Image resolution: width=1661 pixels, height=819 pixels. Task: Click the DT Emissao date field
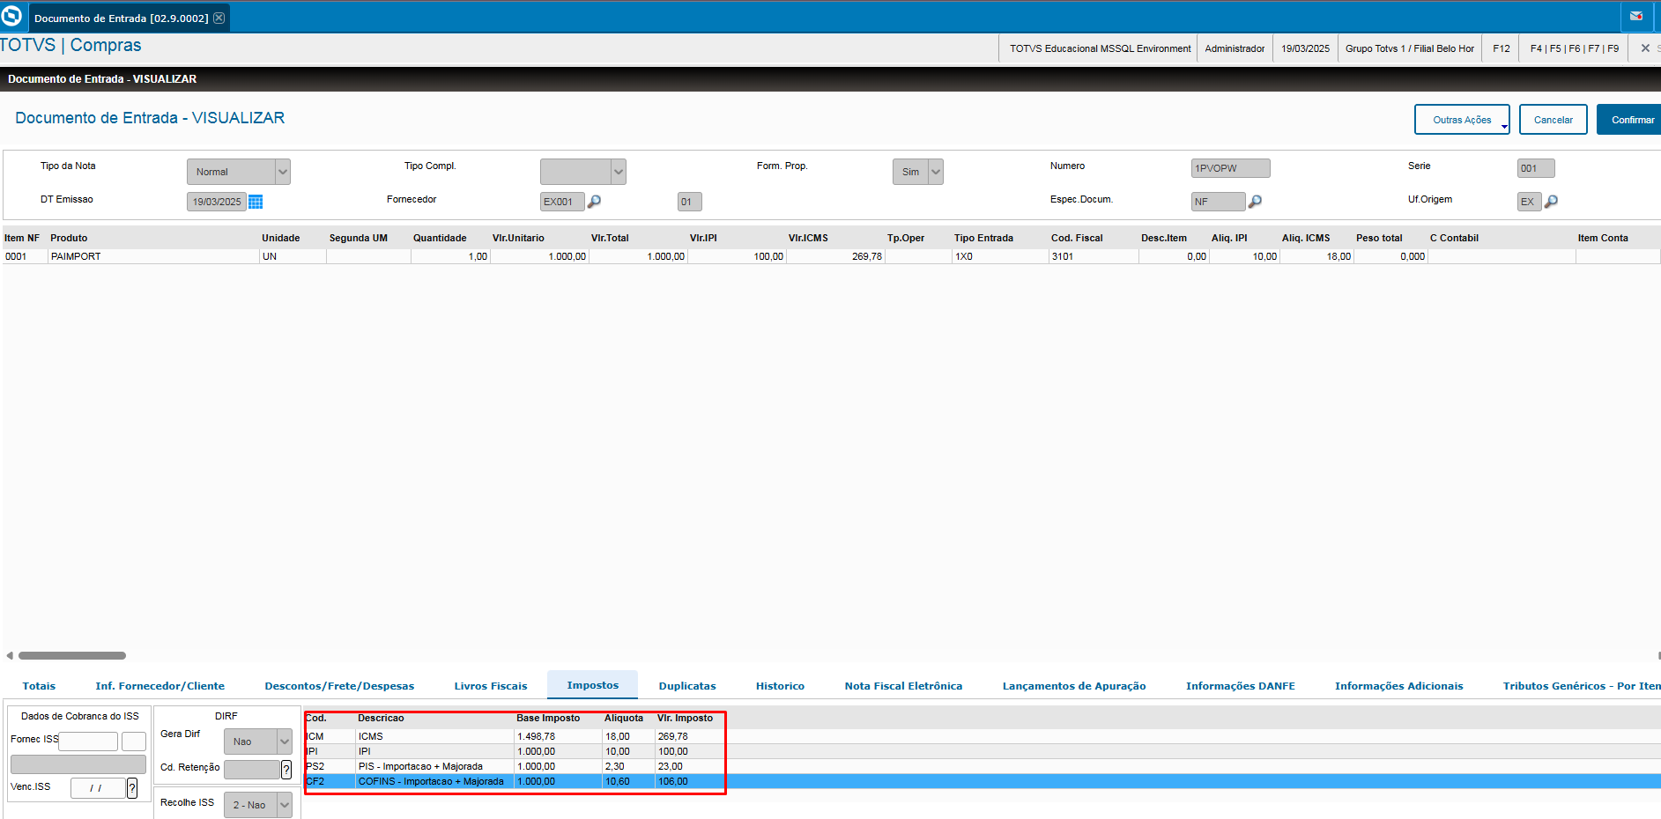click(x=217, y=202)
